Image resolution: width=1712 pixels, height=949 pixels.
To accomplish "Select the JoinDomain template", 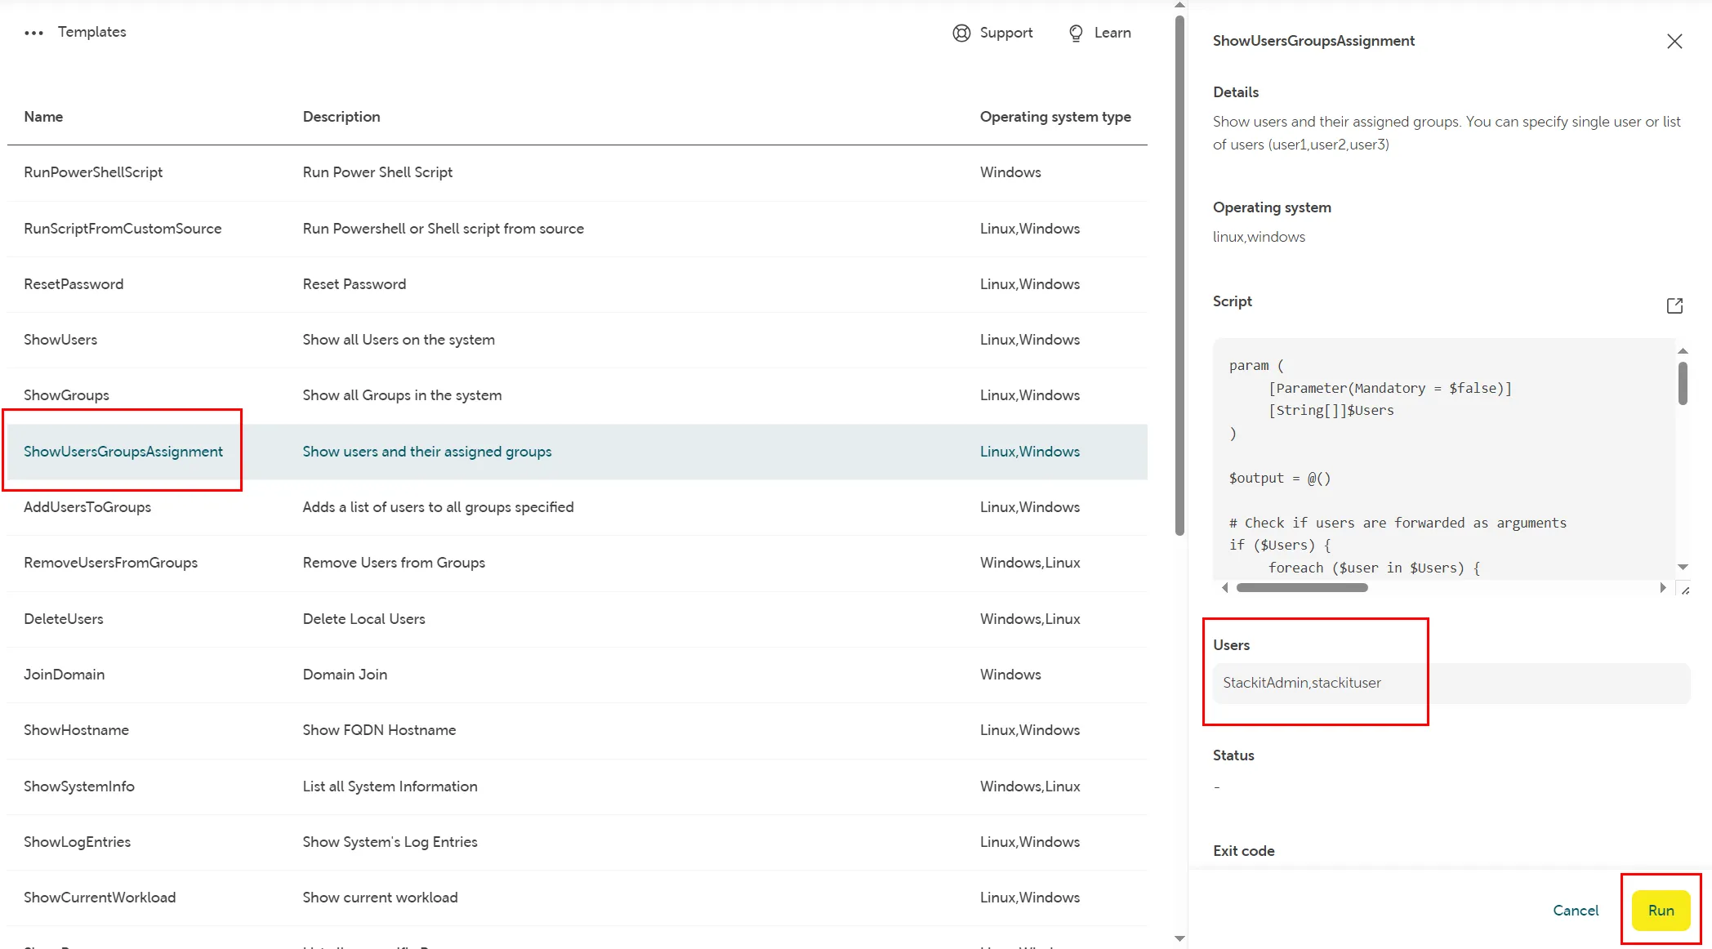I will coord(64,675).
